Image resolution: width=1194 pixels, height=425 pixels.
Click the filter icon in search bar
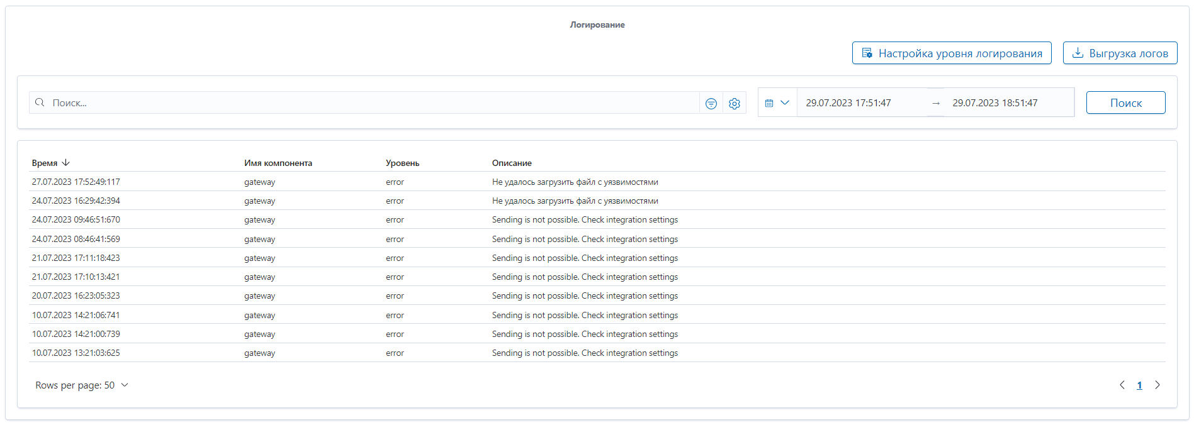coord(711,104)
